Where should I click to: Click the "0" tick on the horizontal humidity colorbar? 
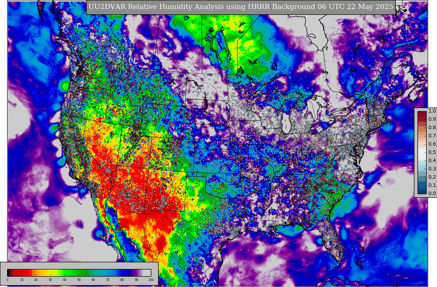click(x=7, y=280)
